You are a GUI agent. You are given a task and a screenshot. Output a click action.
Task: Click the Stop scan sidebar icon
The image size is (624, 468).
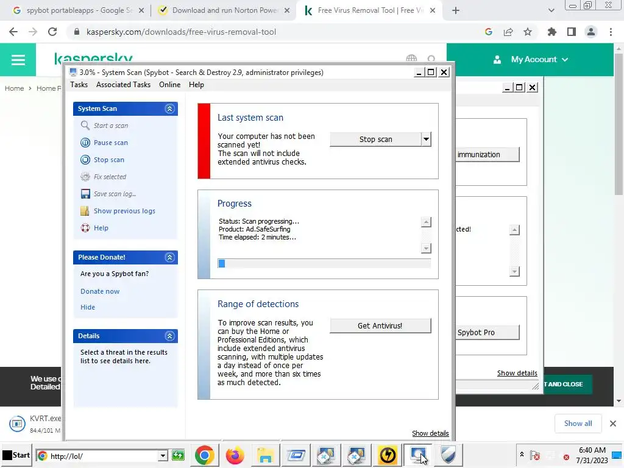click(85, 160)
